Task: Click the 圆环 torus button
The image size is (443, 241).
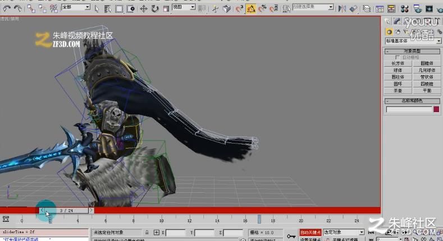Action: point(398,84)
